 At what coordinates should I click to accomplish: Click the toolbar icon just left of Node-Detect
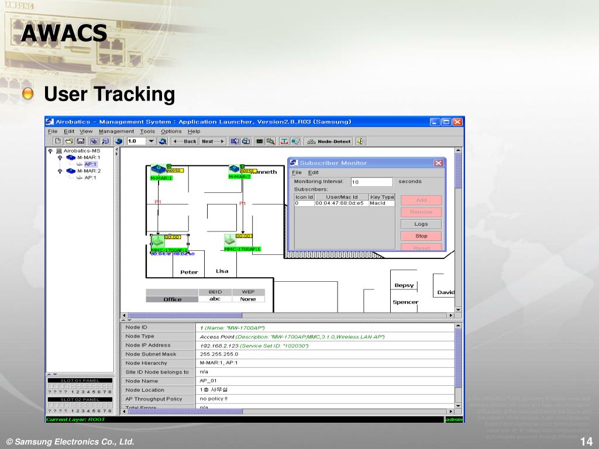[295, 141]
